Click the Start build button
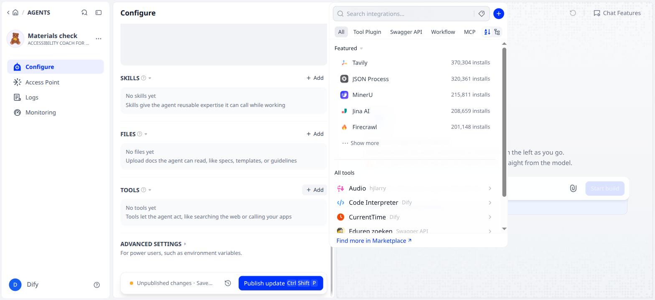 click(605, 188)
